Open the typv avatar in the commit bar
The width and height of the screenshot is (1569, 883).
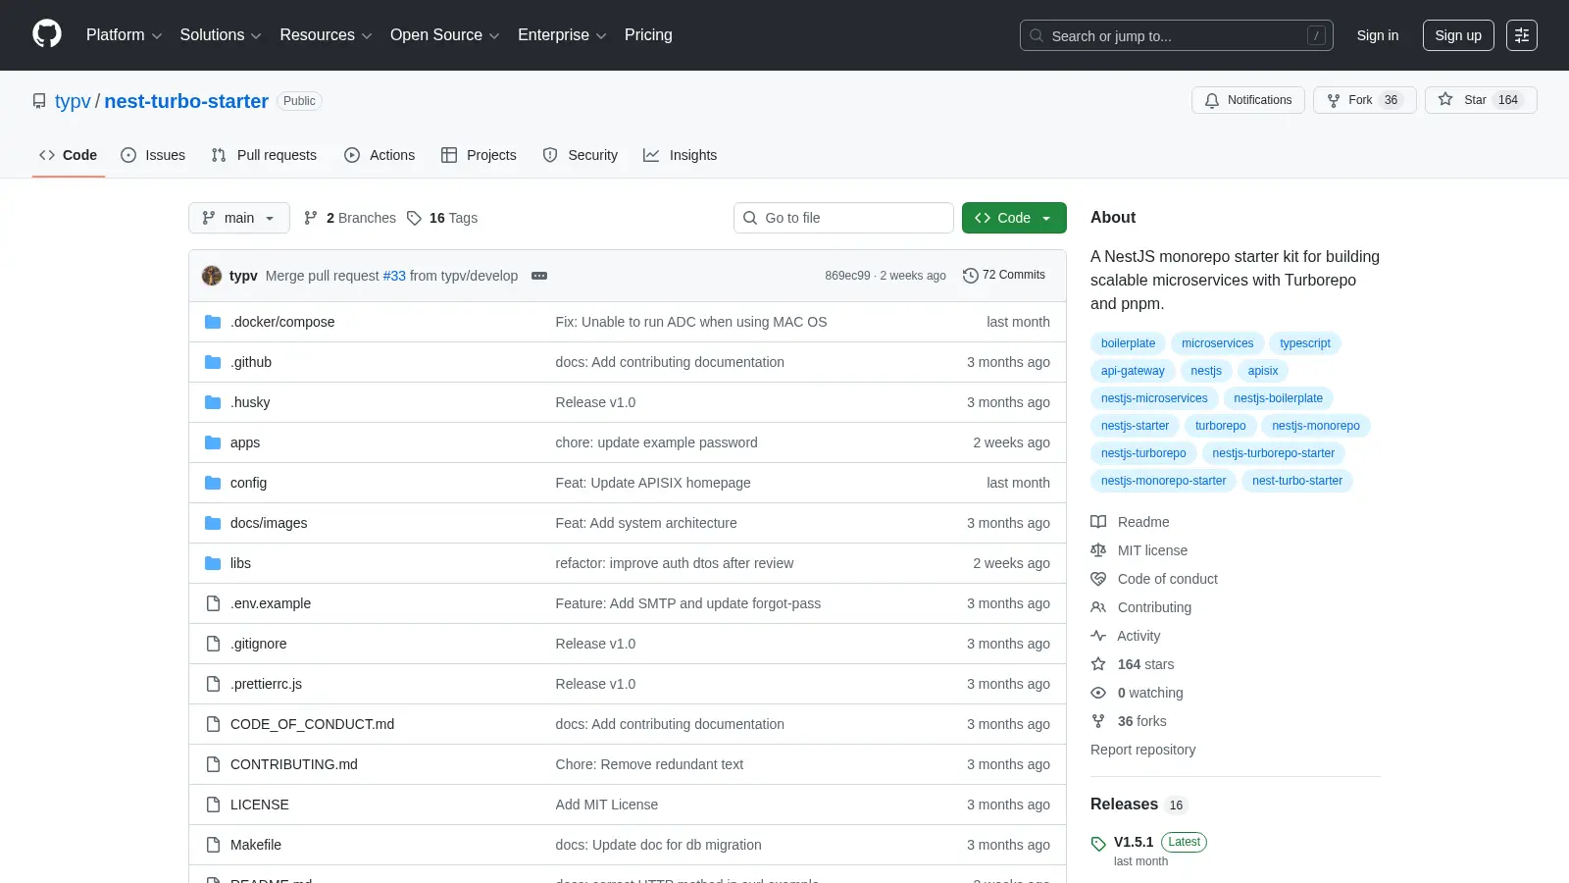212,276
